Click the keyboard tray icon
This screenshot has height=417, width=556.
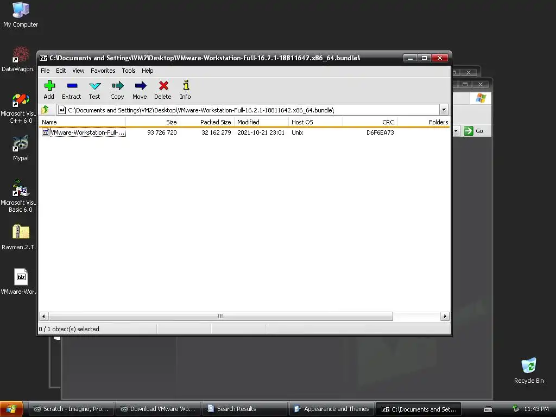coord(488,409)
